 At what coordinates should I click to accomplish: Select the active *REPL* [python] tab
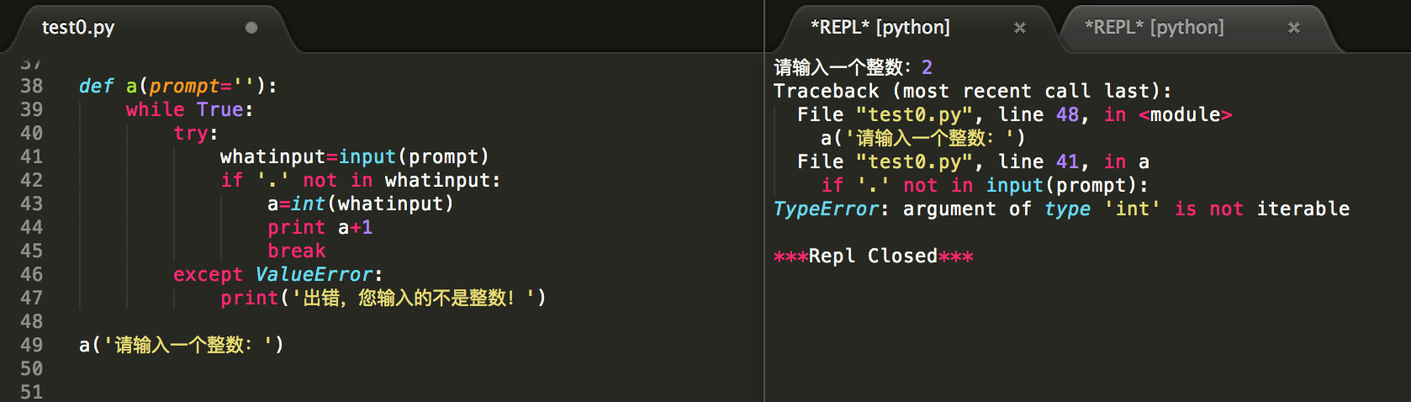point(880,28)
